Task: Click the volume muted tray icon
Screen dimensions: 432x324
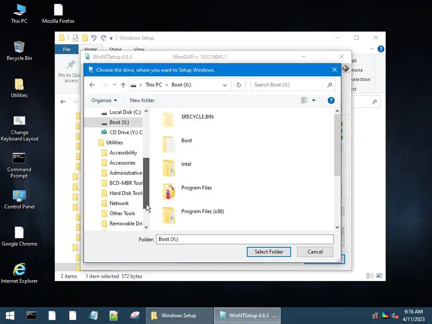Action: click(395, 316)
